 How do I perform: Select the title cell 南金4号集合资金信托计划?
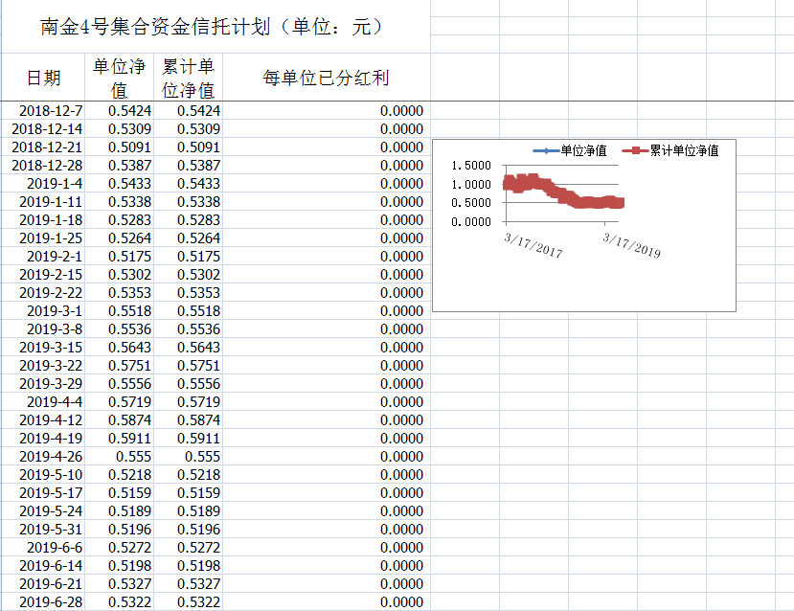216,26
